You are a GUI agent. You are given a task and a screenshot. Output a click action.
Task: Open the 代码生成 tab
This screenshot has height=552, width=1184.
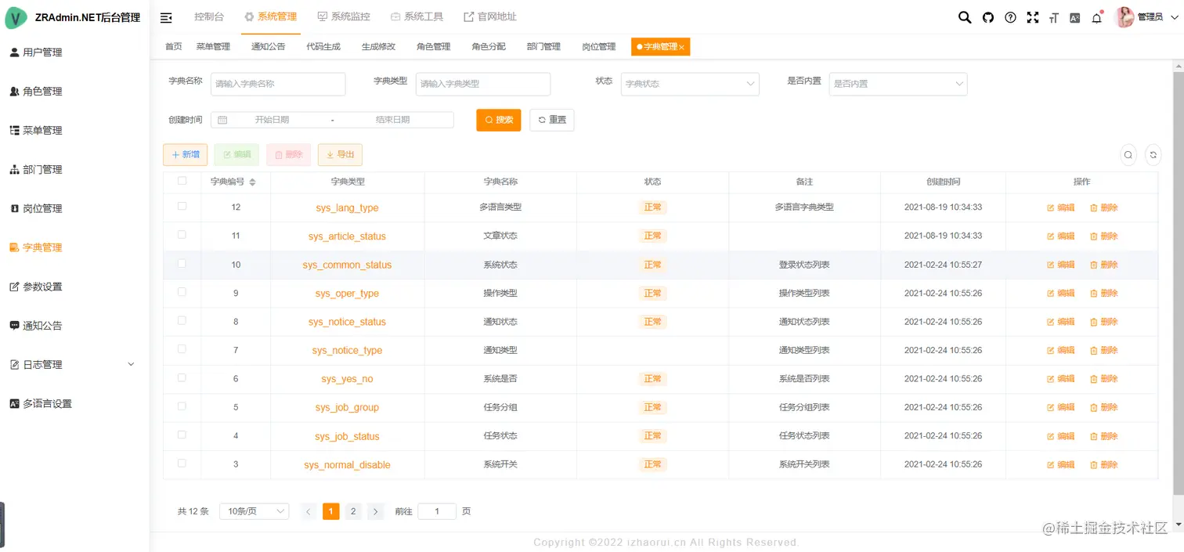point(323,47)
